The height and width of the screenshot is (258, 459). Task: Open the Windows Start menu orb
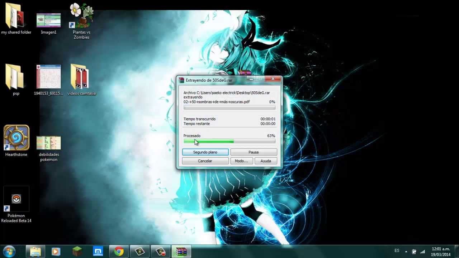pos(9,252)
